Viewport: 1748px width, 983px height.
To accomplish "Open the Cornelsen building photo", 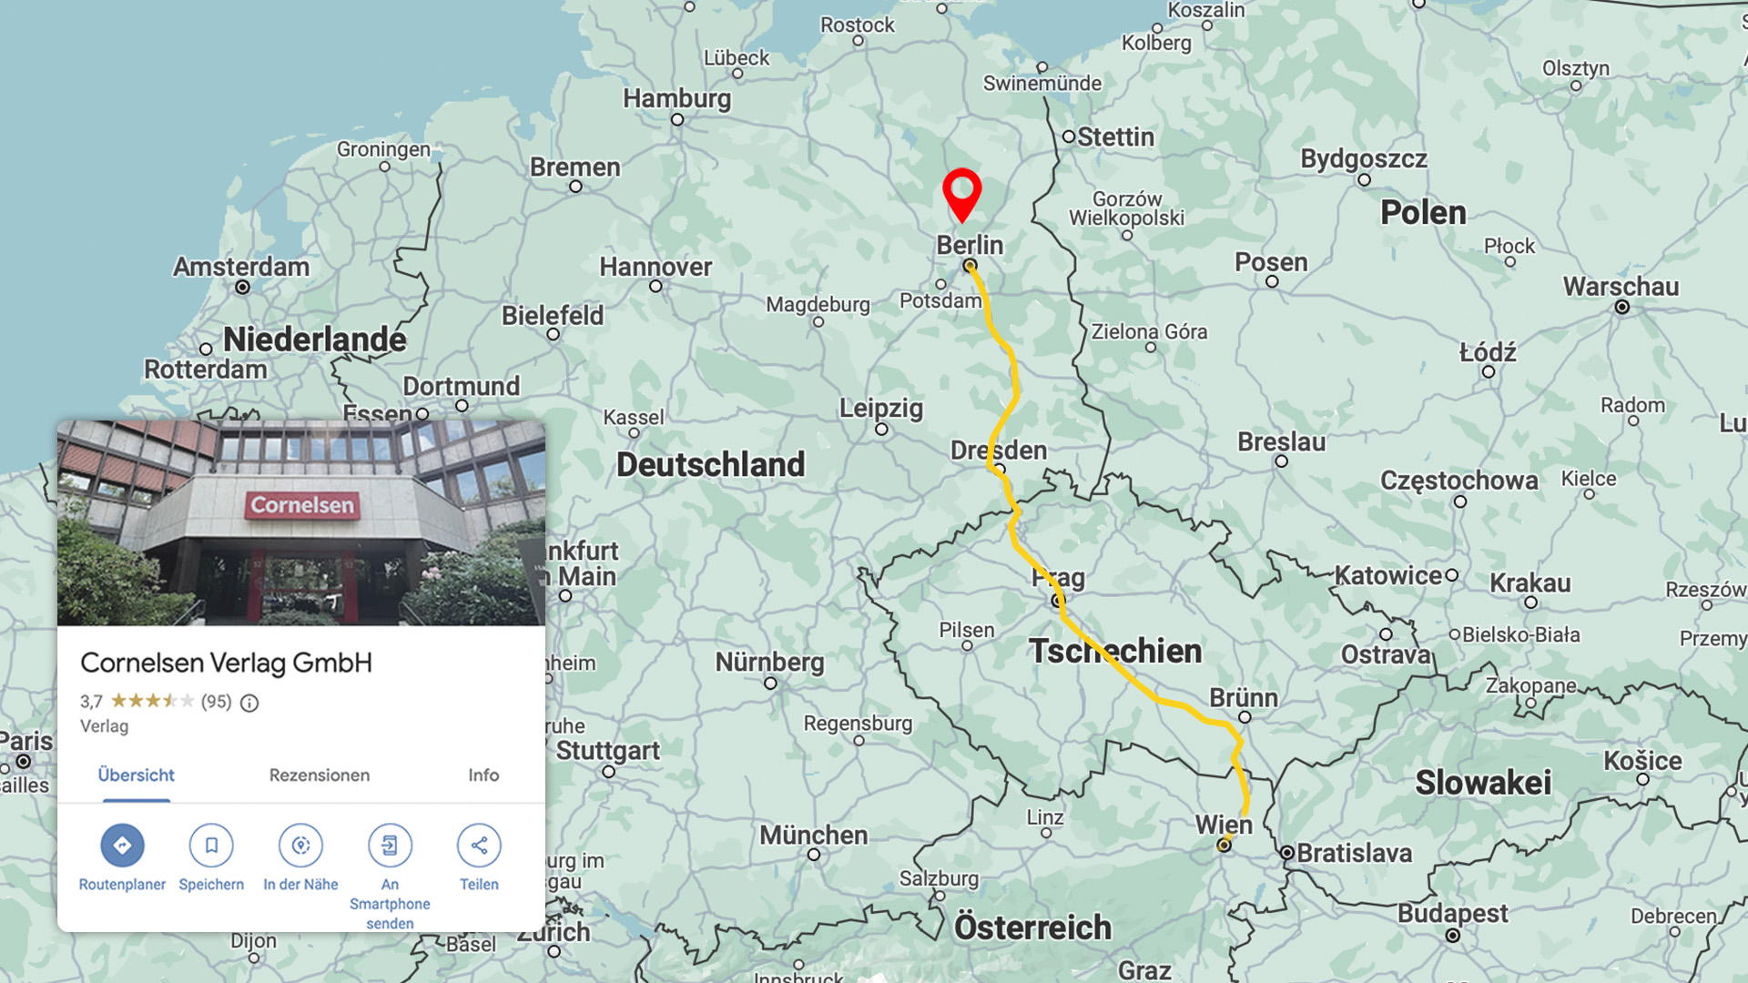I will 301,523.
